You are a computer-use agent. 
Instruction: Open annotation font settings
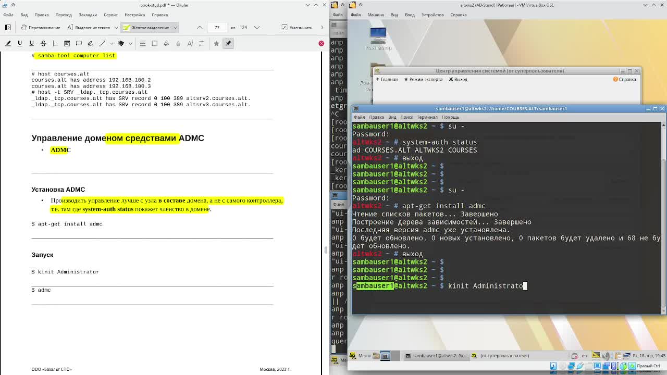pyautogui.click(x=190, y=43)
